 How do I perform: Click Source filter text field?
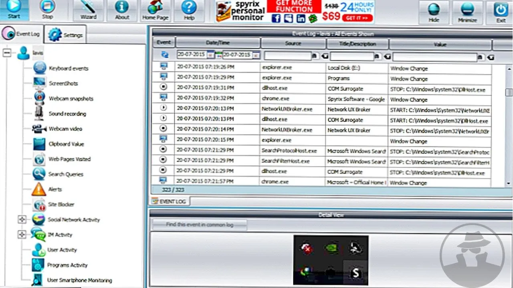[x=288, y=56]
